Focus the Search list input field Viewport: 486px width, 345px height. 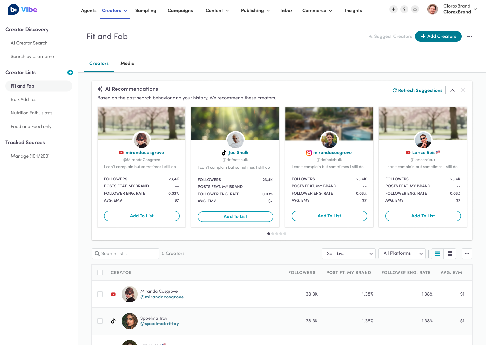pyautogui.click(x=126, y=254)
